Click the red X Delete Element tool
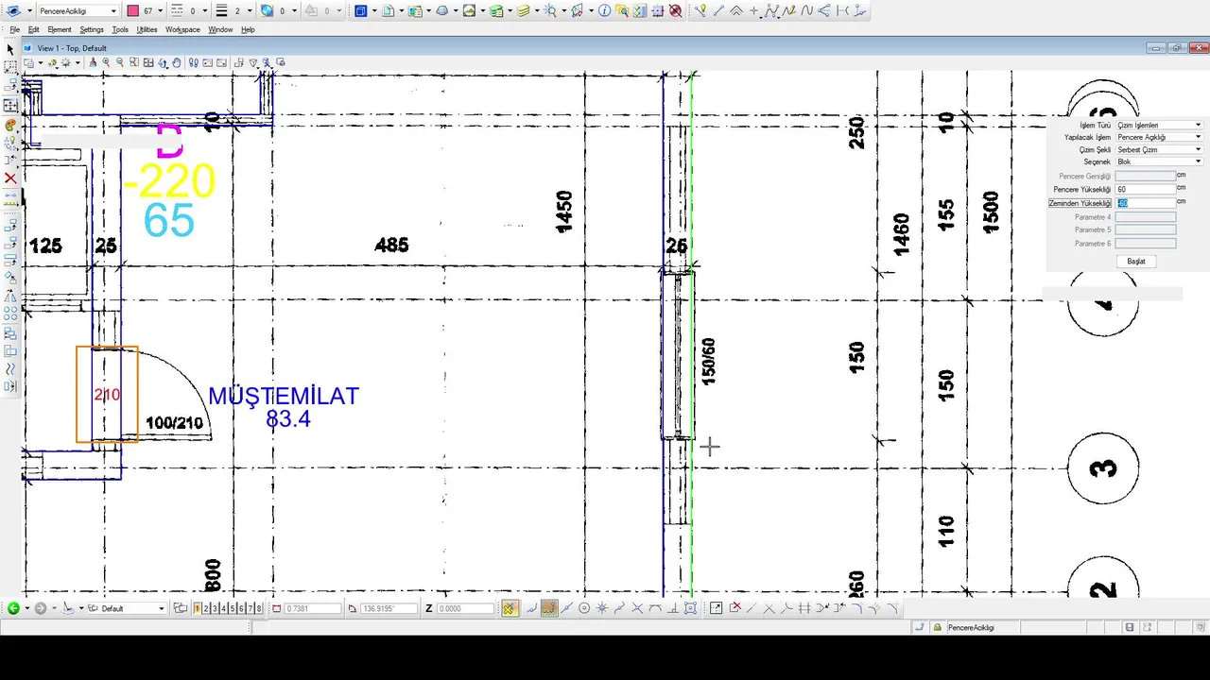Image resolution: width=1210 pixels, height=680 pixels. point(10,178)
